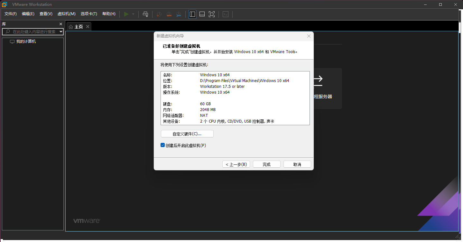Image resolution: width=463 pixels, height=242 pixels.
Task: Click the console view toolbar icon
Action: pos(226,14)
